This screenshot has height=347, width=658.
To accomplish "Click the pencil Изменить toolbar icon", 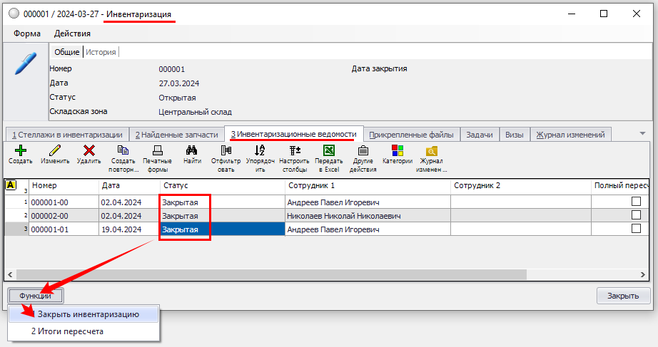I will (x=54, y=151).
